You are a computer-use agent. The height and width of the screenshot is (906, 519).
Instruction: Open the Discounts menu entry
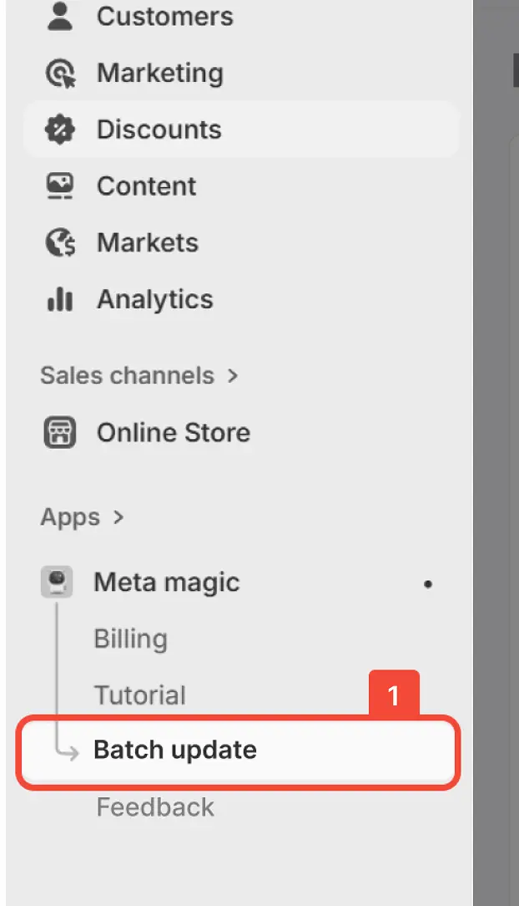pos(159,130)
